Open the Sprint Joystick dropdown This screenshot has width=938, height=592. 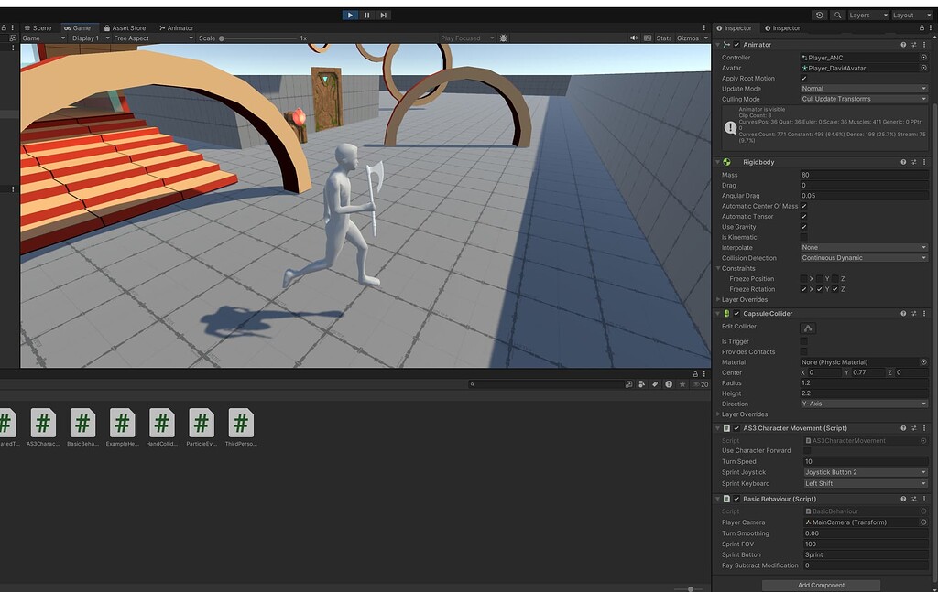[x=862, y=472]
